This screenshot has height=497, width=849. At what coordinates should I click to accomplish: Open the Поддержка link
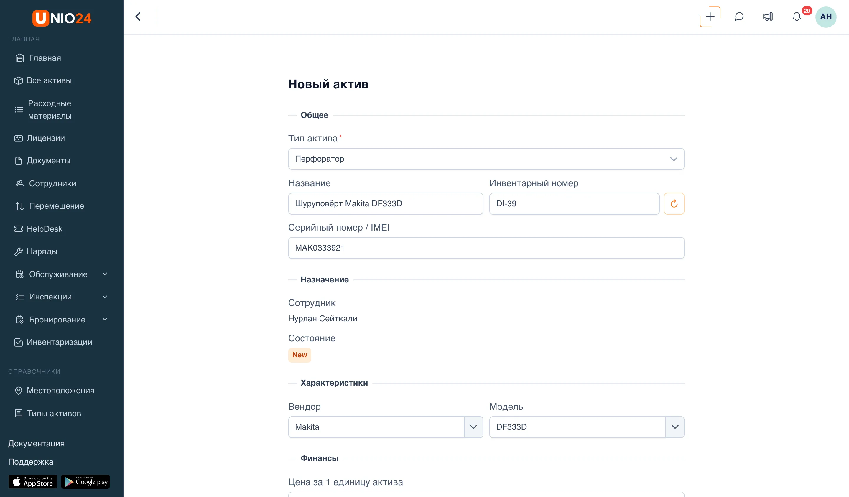pos(31,462)
